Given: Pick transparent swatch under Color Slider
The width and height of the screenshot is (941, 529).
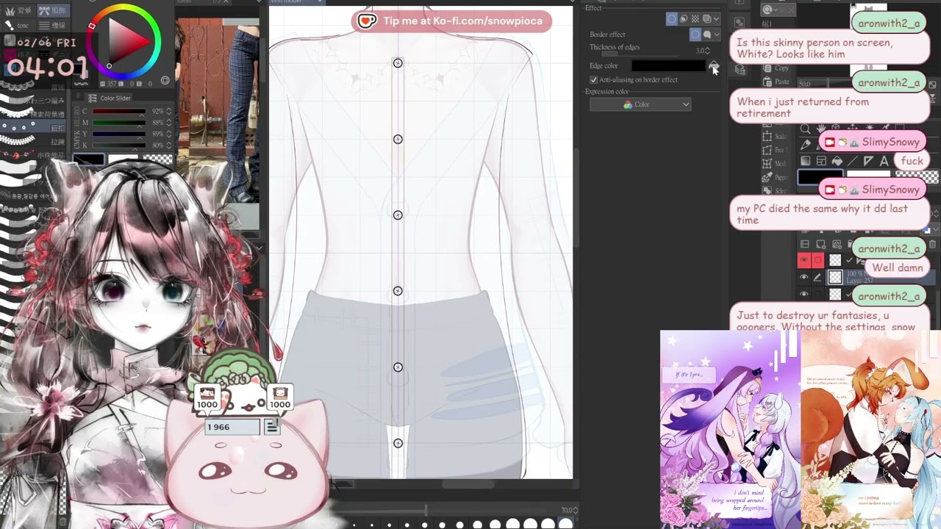Looking at the screenshot, I should pyautogui.click(x=157, y=159).
